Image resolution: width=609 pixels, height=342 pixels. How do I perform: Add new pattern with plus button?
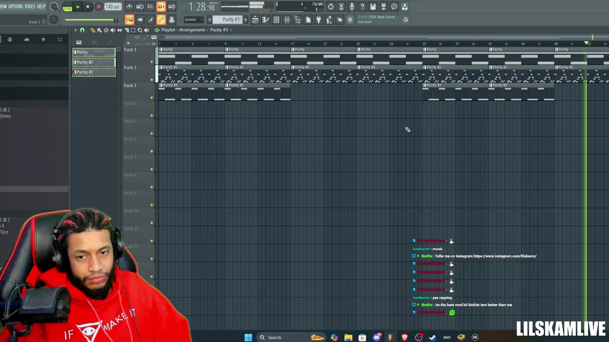[x=246, y=19]
